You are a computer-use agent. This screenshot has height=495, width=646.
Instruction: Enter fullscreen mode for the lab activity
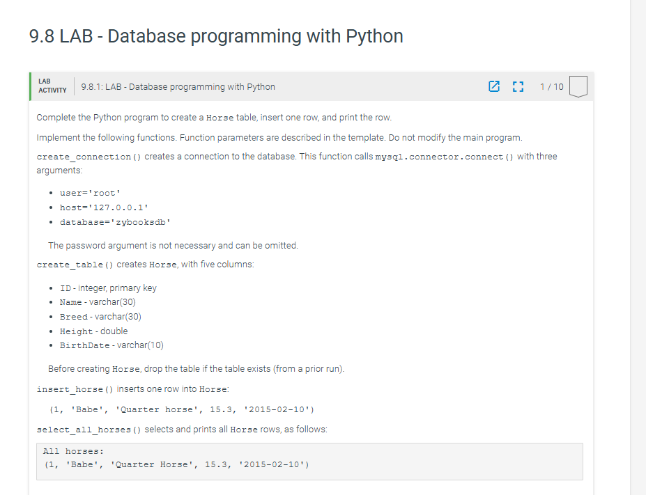coord(517,86)
